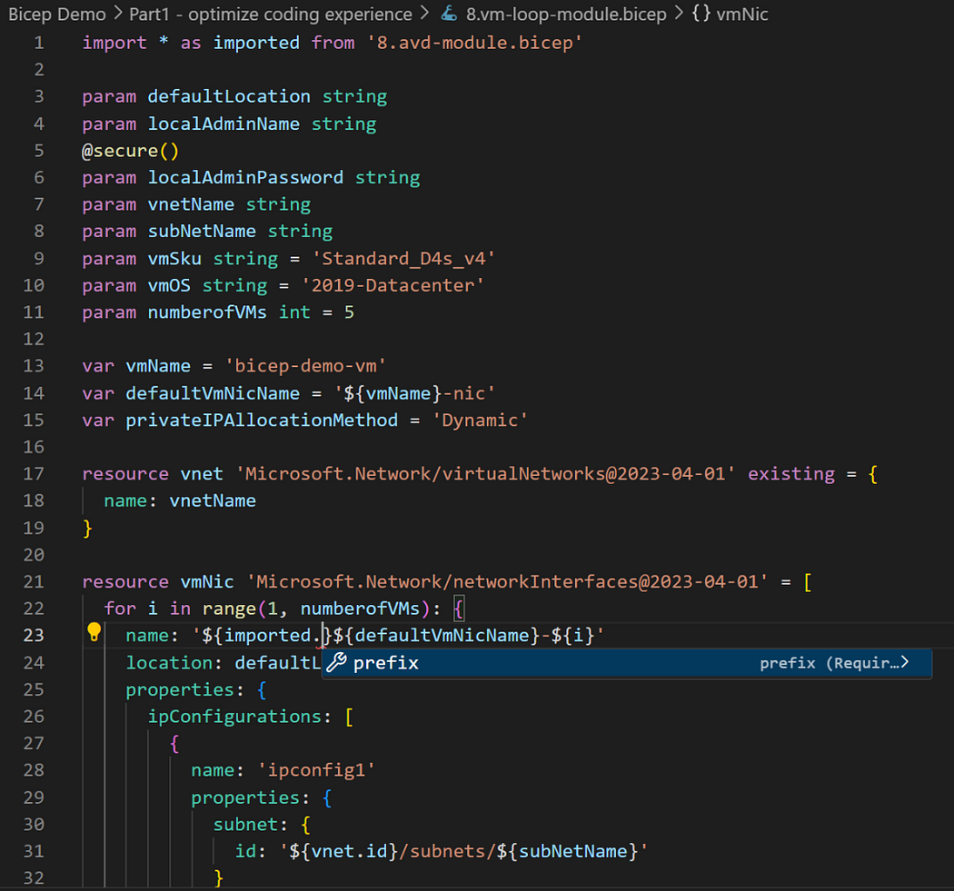Viewport: 954px width, 891px height.
Task: Click the localAdminPassword parameter name
Action: (x=245, y=177)
